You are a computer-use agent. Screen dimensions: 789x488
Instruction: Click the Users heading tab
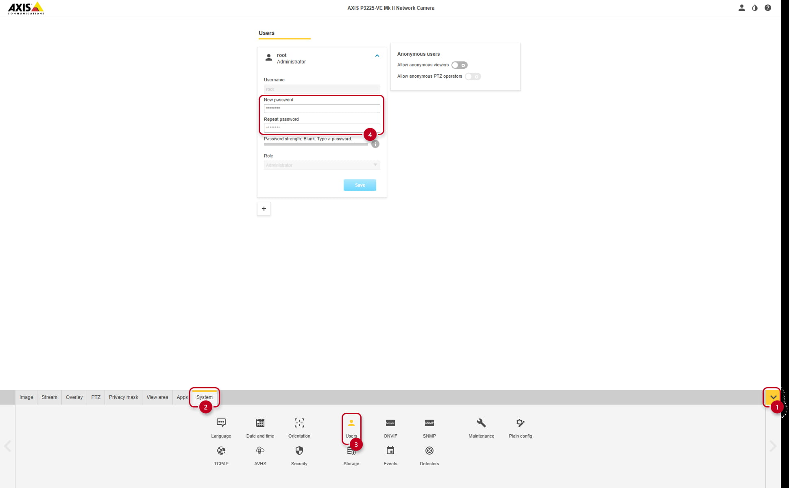266,33
